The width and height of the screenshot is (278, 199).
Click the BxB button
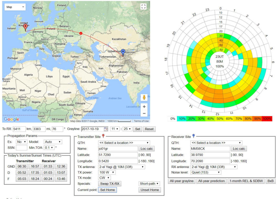(271, 181)
